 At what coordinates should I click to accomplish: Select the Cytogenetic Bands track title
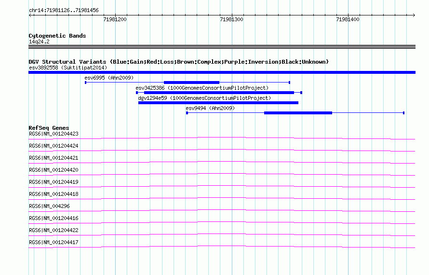57,36
